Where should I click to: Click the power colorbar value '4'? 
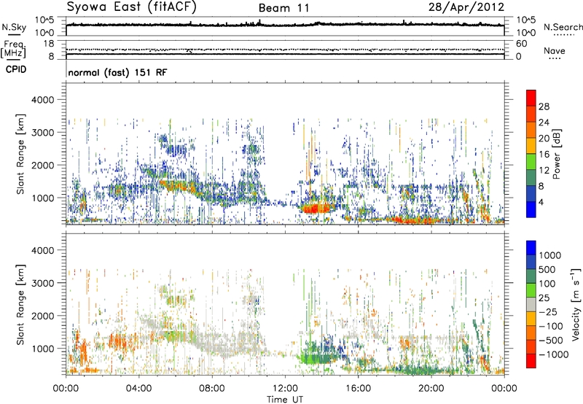click(x=541, y=202)
